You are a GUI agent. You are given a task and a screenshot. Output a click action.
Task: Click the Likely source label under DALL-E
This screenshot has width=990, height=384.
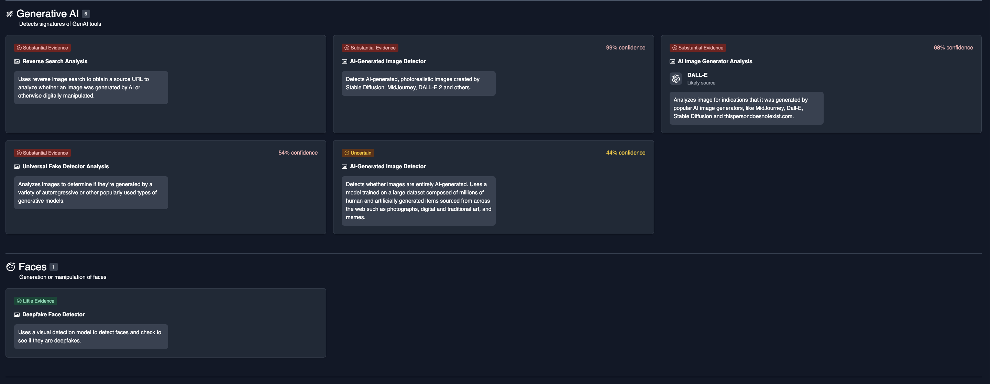701,83
